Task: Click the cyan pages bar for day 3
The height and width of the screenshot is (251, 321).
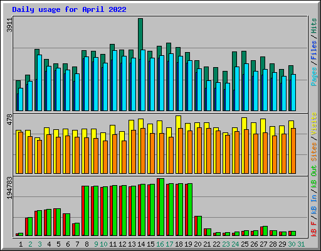Action: tap(39, 83)
